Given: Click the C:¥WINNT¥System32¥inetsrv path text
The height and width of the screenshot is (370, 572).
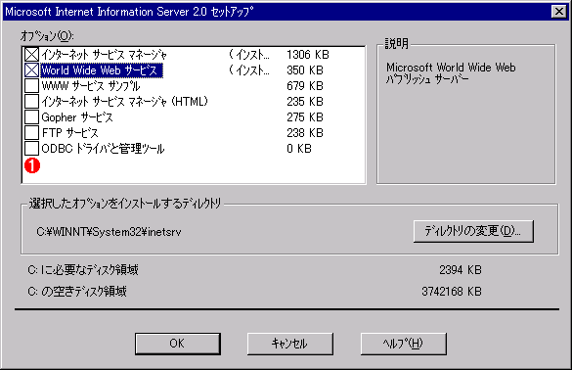Looking at the screenshot, I should click(109, 232).
